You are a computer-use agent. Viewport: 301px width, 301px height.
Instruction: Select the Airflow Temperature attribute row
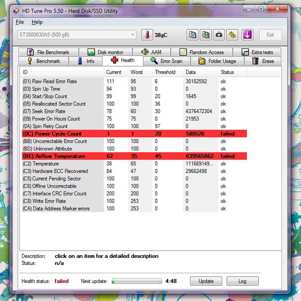pyautogui.click(x=134, y=156)
